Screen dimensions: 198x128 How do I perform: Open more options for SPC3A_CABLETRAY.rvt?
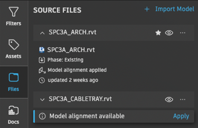pos(183,99)
